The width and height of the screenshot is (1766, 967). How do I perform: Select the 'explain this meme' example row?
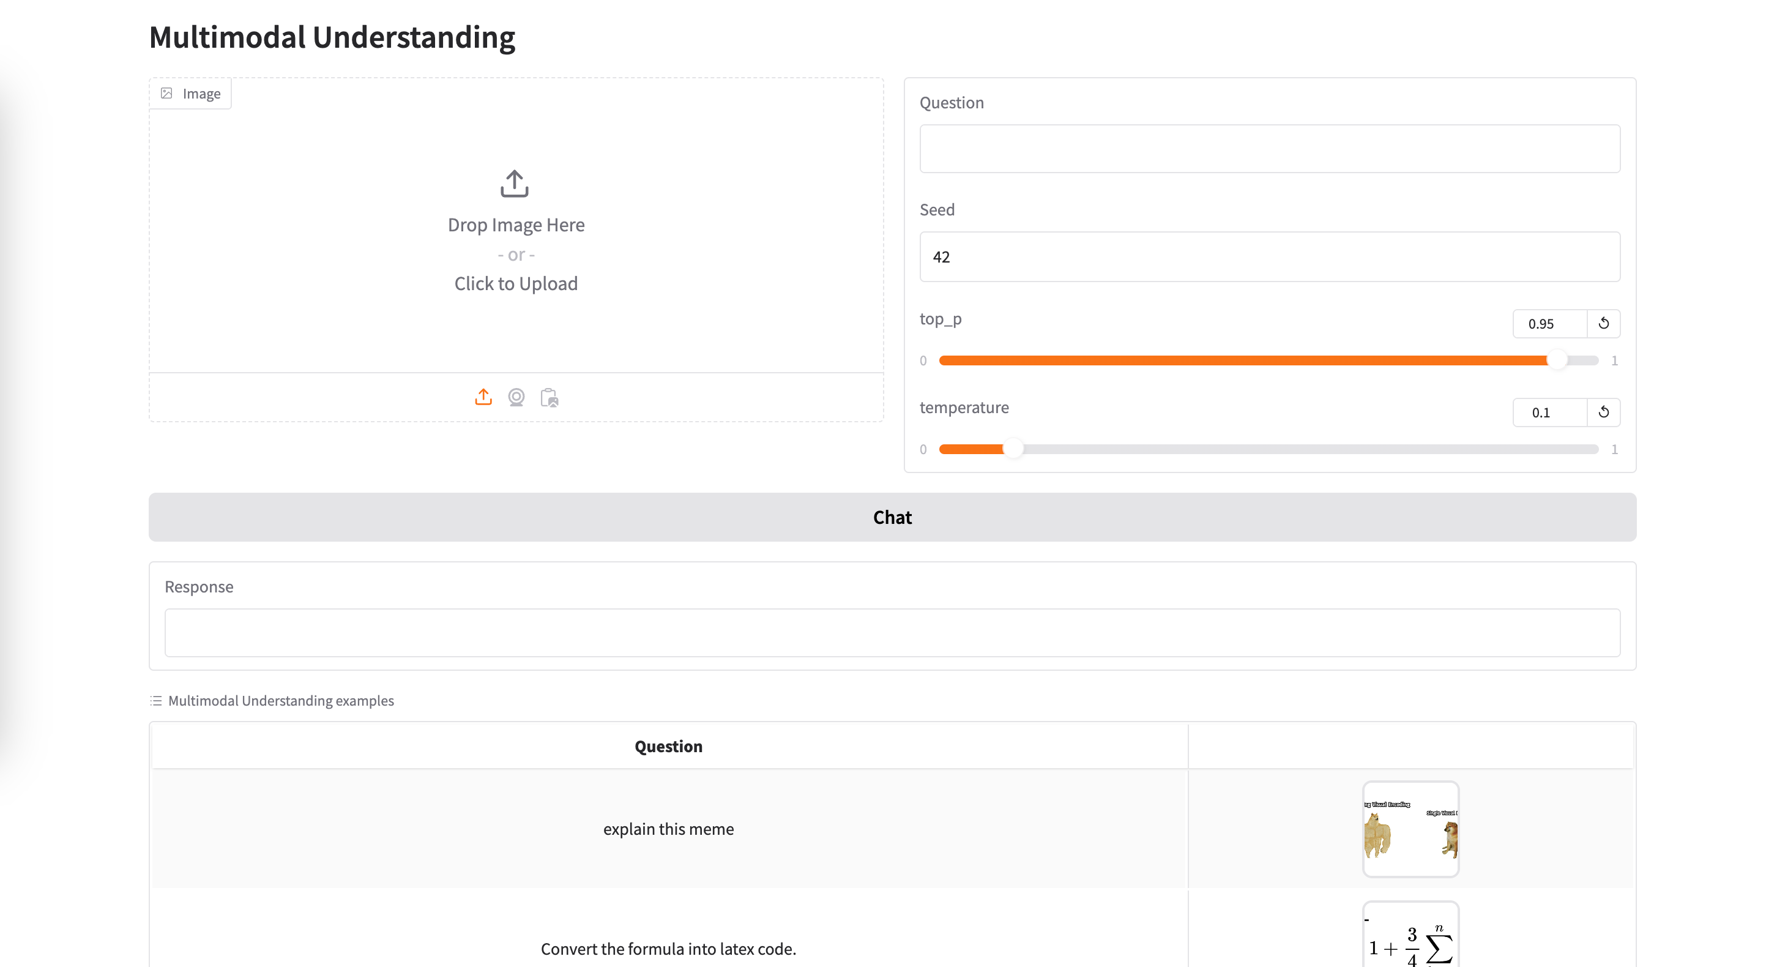click(x=668, y=829)
